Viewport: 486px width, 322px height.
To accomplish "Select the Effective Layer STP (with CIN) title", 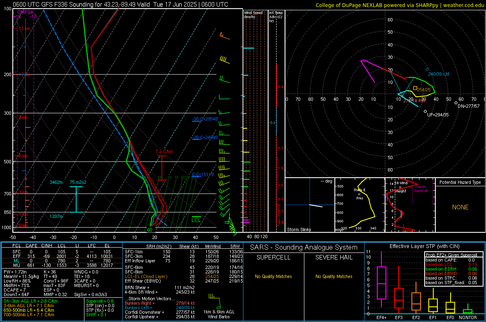I will click(425, 246).
